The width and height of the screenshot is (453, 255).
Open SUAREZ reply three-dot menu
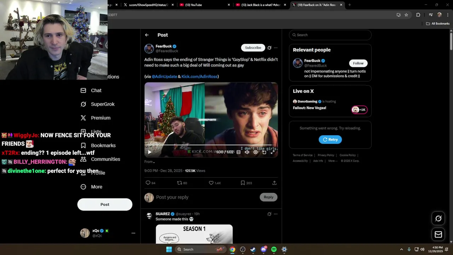(x=276, y=214)
